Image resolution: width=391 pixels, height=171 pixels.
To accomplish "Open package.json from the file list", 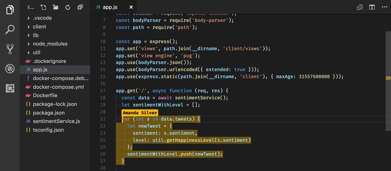I will [x=48, y=113].
